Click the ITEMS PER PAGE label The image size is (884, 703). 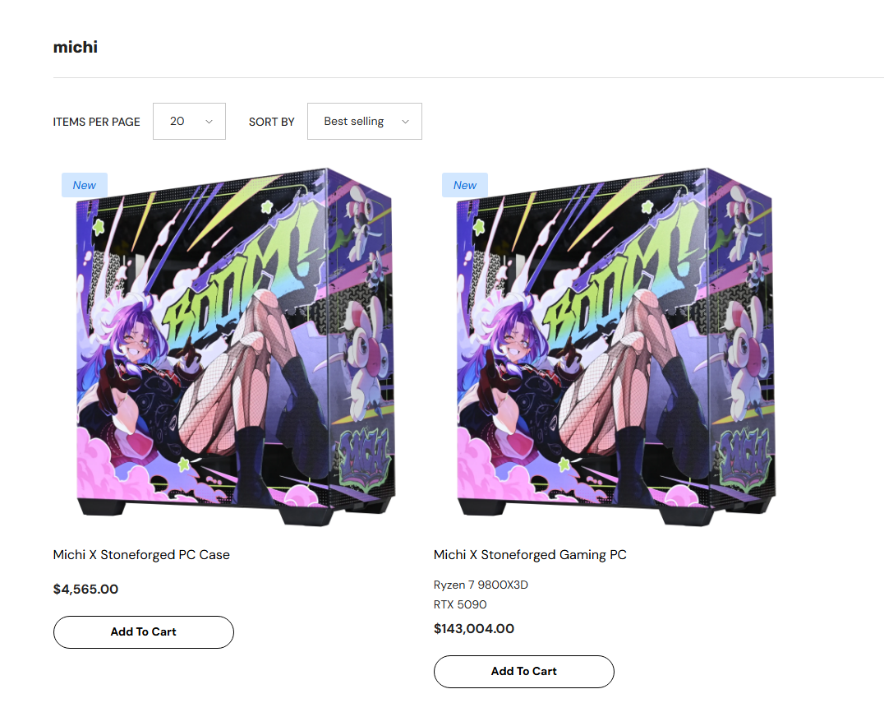(96, 122)
